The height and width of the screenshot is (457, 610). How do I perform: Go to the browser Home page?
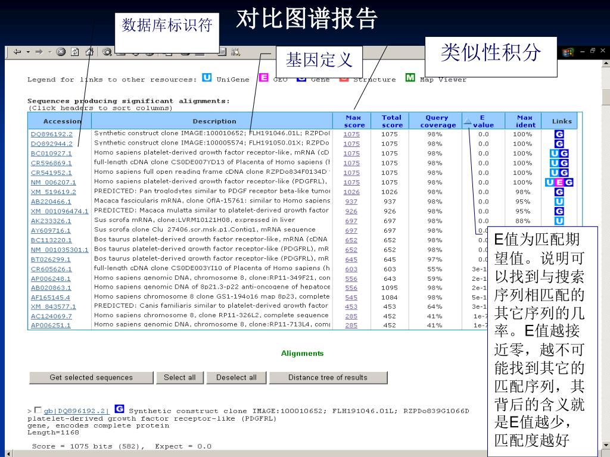89,52
